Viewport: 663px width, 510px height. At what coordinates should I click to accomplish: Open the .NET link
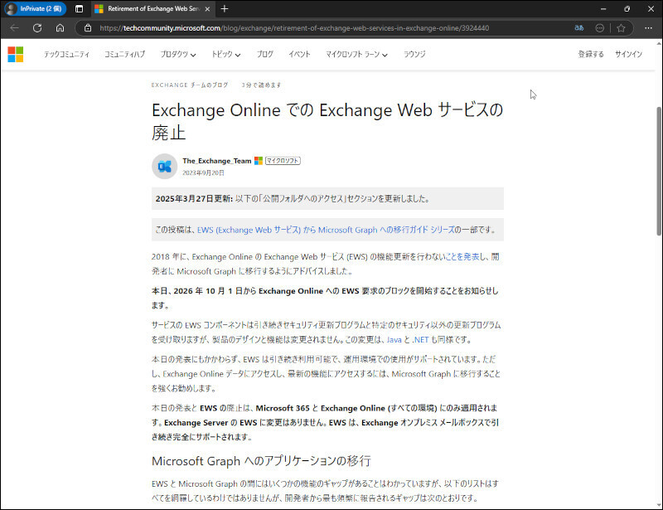tap(420, 339)
